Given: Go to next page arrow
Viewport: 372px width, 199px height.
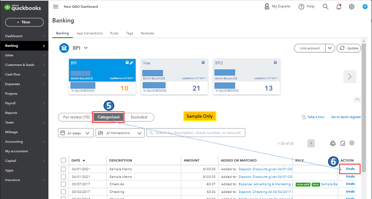Looking at the screenshot, I should click(320, 143).
